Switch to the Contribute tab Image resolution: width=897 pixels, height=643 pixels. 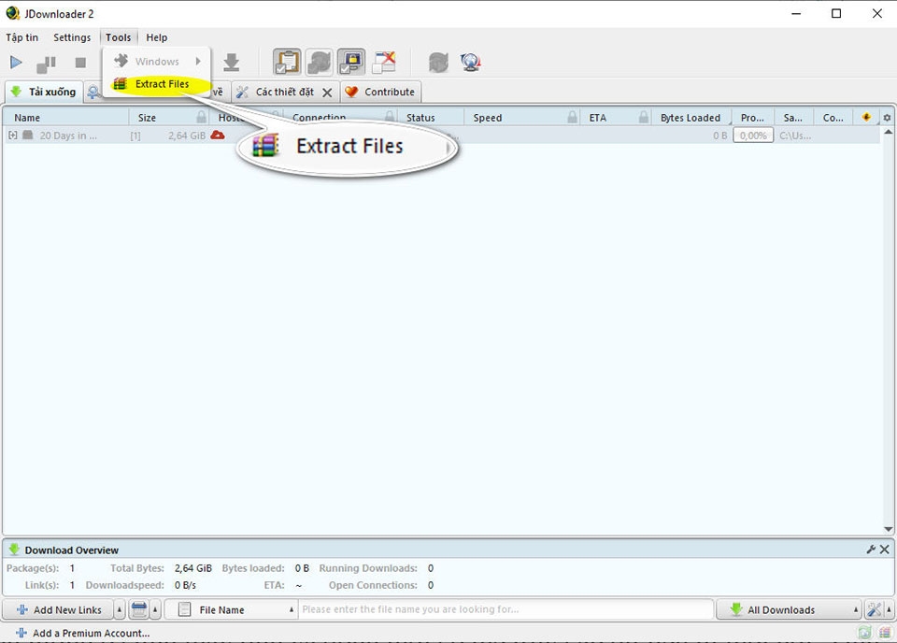pos(380,92)
